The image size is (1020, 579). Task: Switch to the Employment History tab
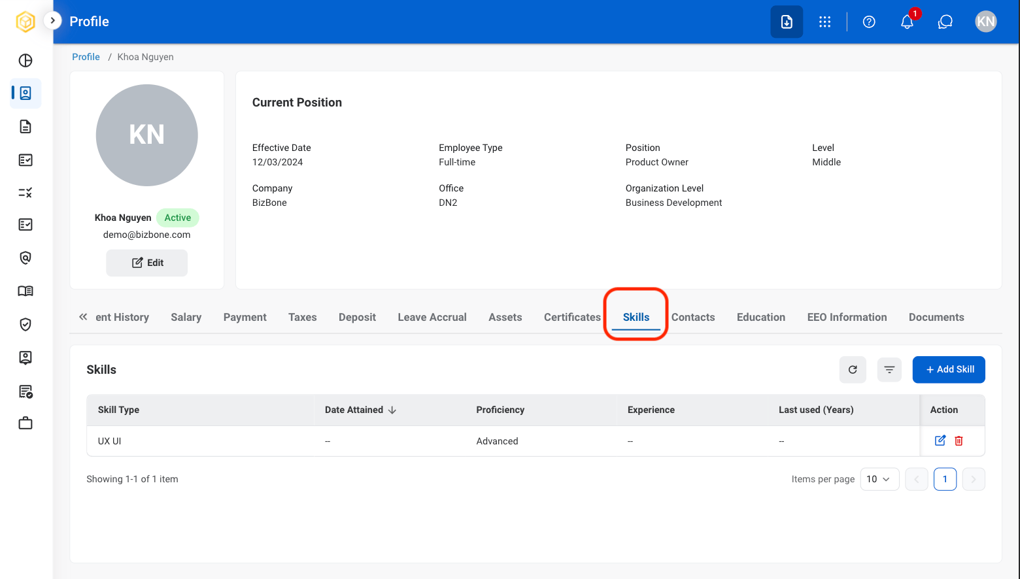122,317
